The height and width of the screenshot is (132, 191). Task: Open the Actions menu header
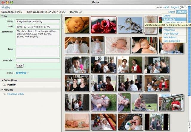pyautogui.click(x=181, y=12)
